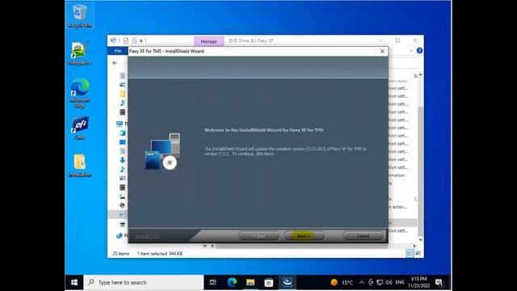Open Microsoft Store from the taskbar

[269, 282]
